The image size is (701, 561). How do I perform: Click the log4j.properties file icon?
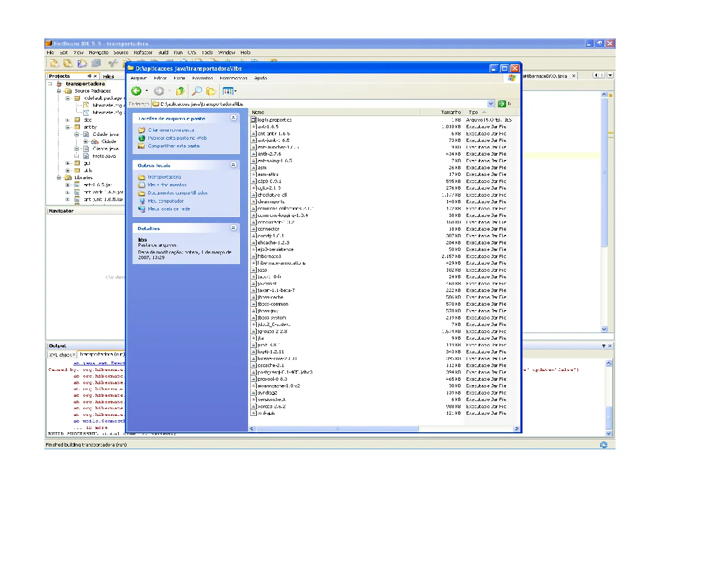[254, 119]
